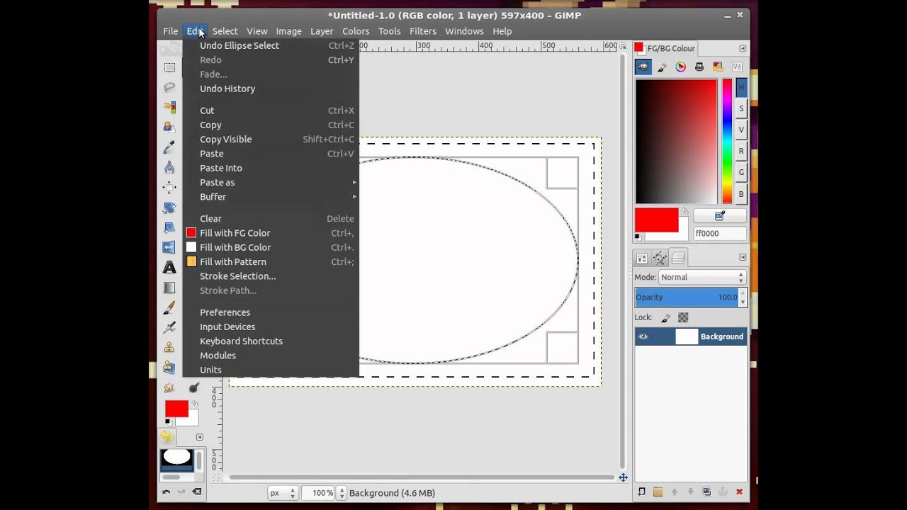
Task: Choose Undo Ellipse Select
Action: (x=271, y=45)
